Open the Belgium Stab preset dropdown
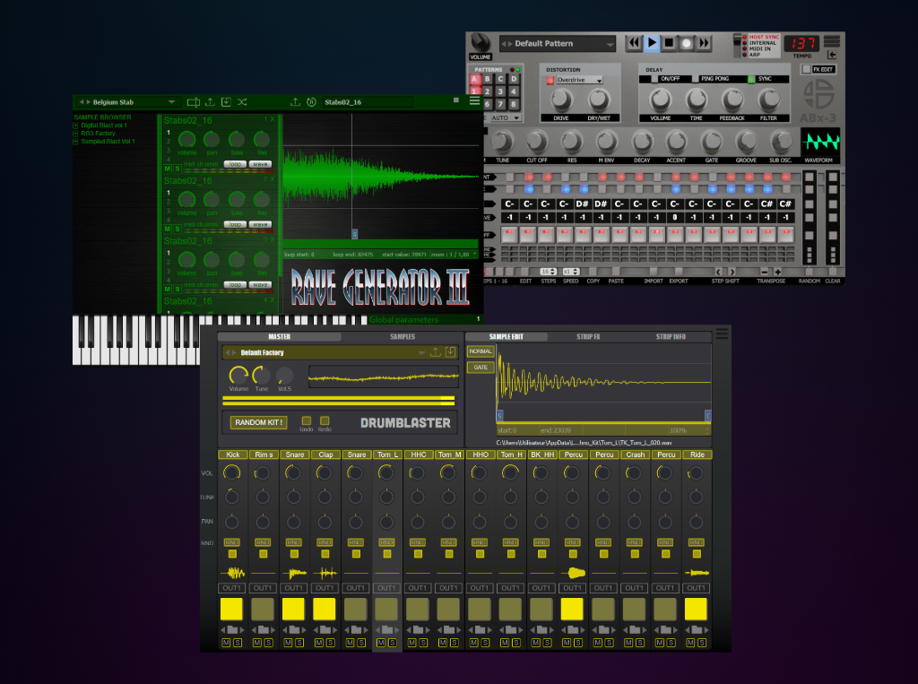This screenshot has width=918, height=684. (171, 102)
